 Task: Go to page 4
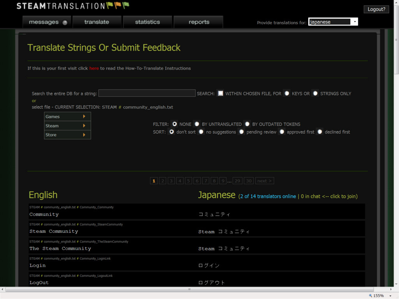pos(180,181)
